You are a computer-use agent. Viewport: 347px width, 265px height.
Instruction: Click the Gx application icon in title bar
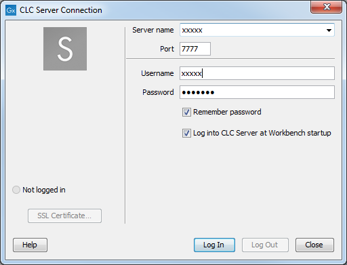click(x=11, y=10)
